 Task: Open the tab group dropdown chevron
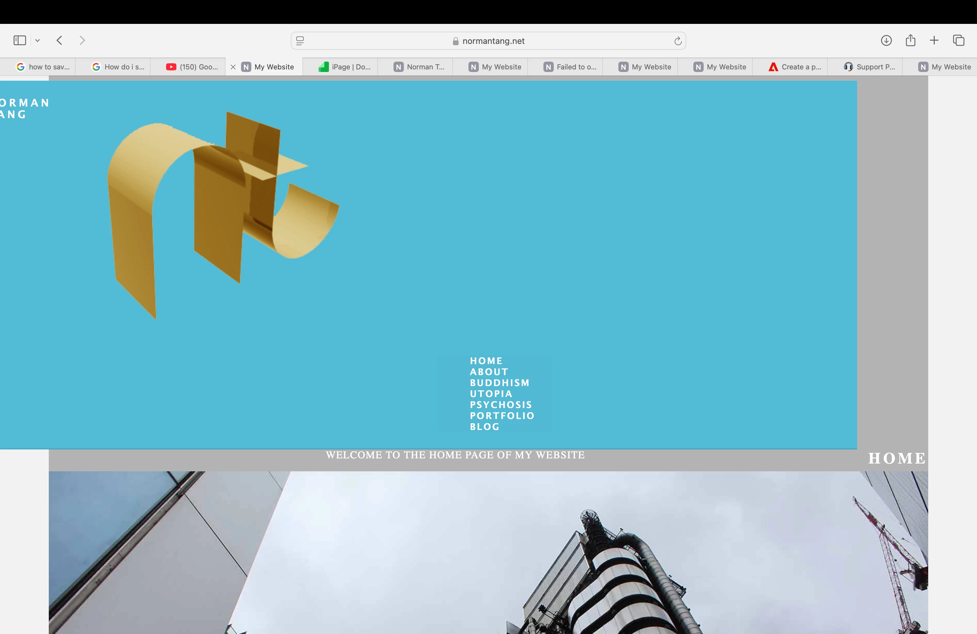pyautogui.click(x=37, y=40)
